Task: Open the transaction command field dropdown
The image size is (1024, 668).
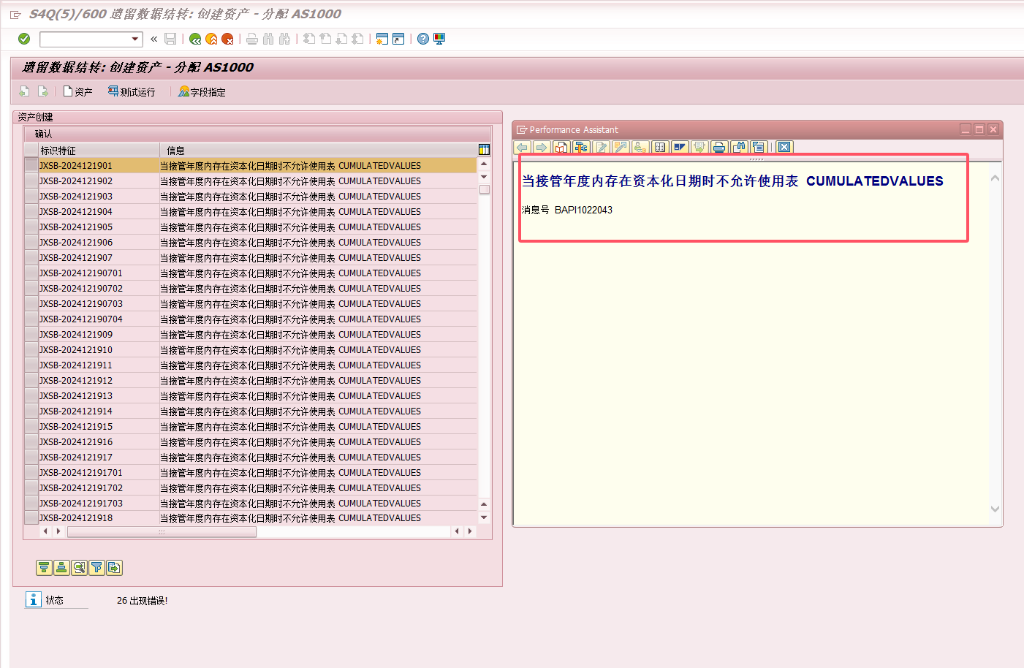Action: [135, 39]
